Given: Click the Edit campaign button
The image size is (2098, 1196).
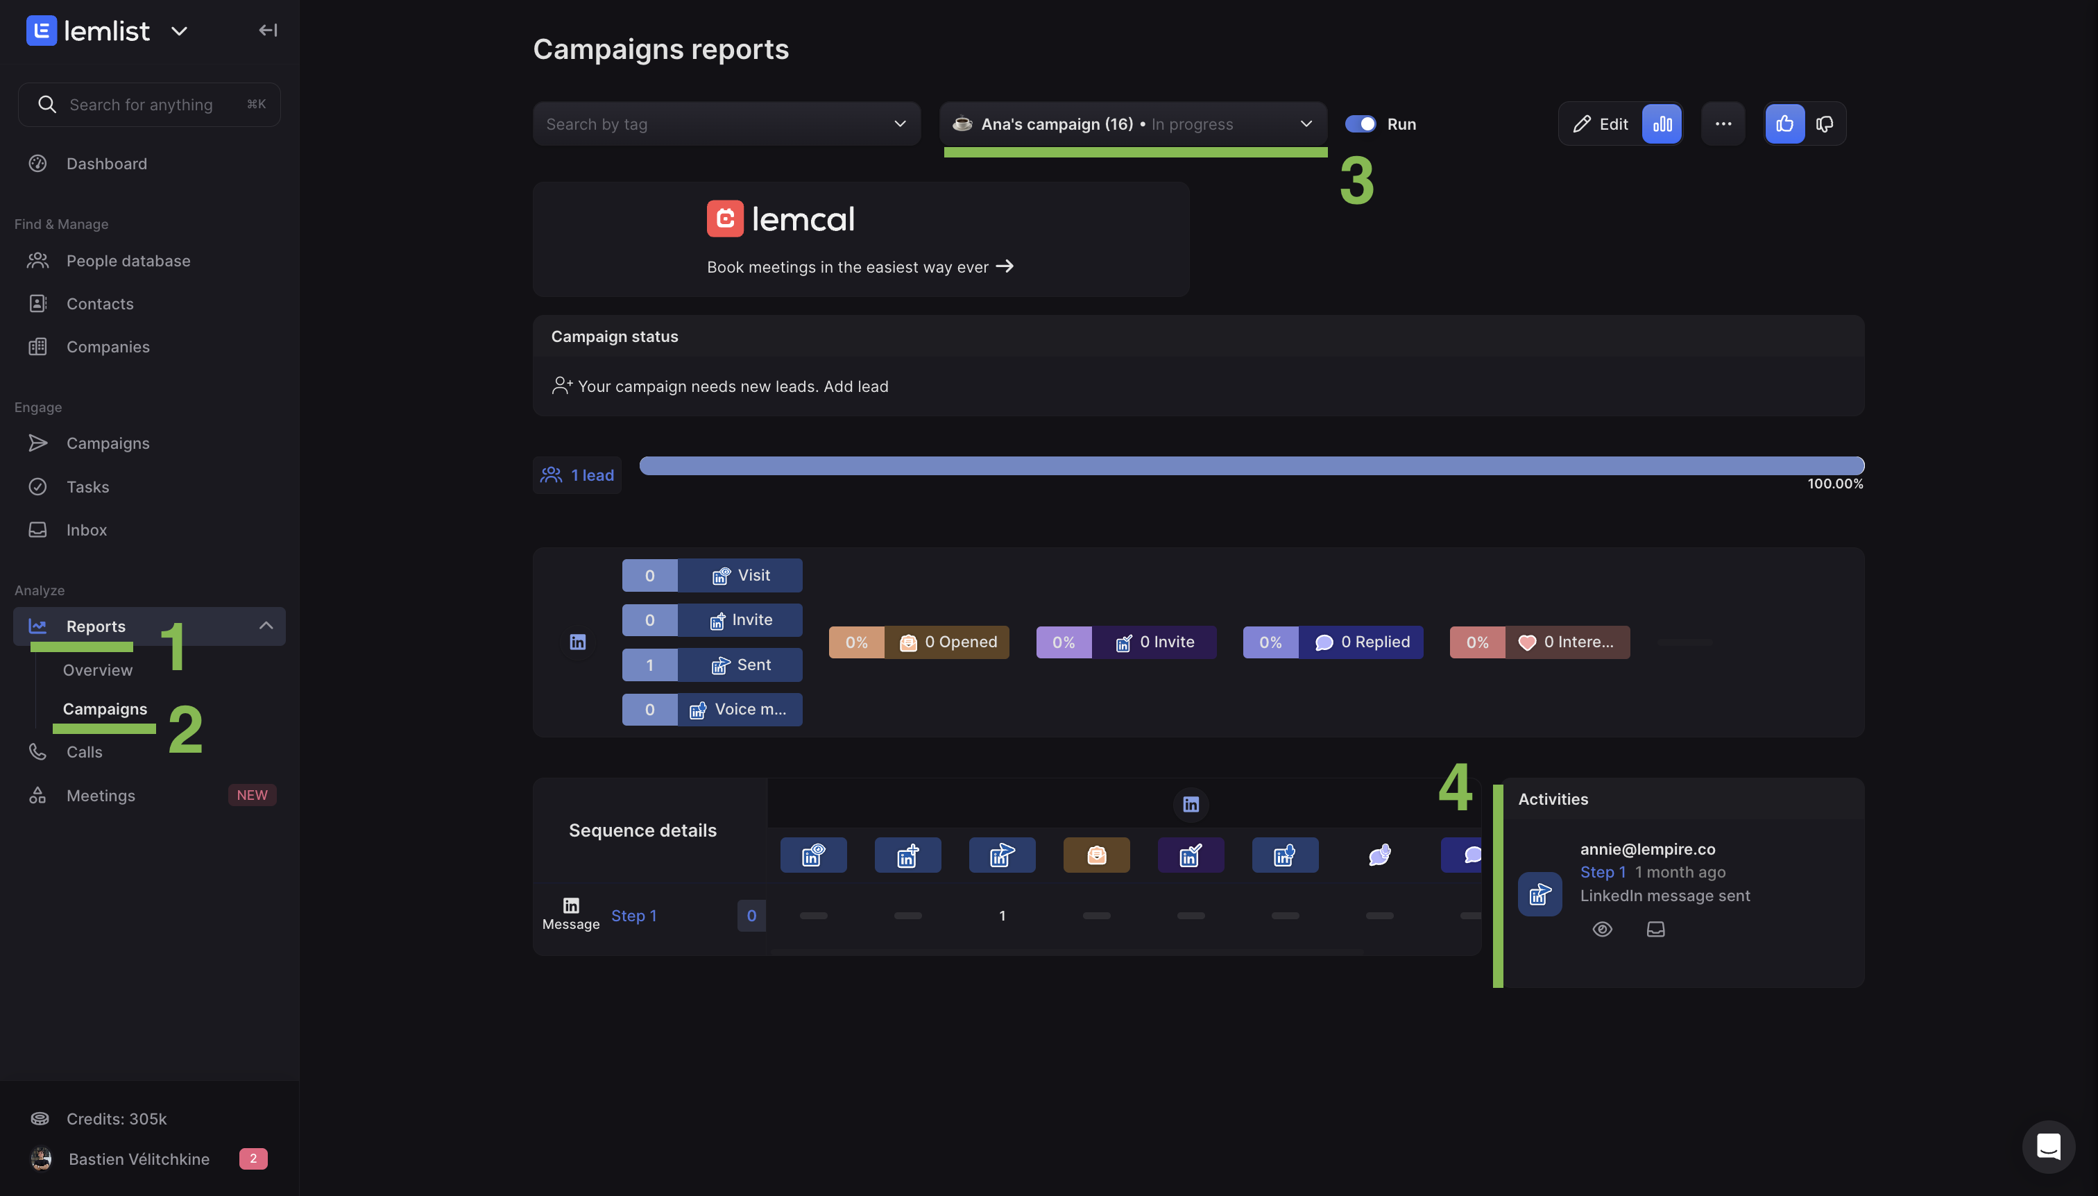Looking at the screenshot, I should (x=1601, y=124).
